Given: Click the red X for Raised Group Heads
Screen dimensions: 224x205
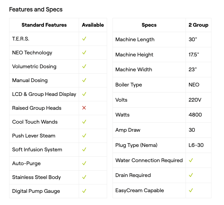Looking at the screenshot, I should [84, 108].
